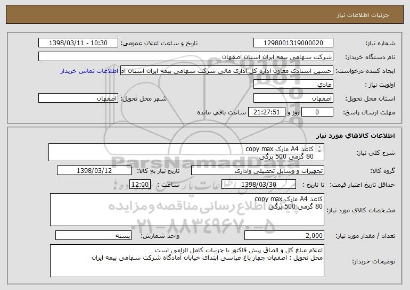Click the مهلت ارسال پاسخ label
410x290 pixels.
(x=369, y=112)
